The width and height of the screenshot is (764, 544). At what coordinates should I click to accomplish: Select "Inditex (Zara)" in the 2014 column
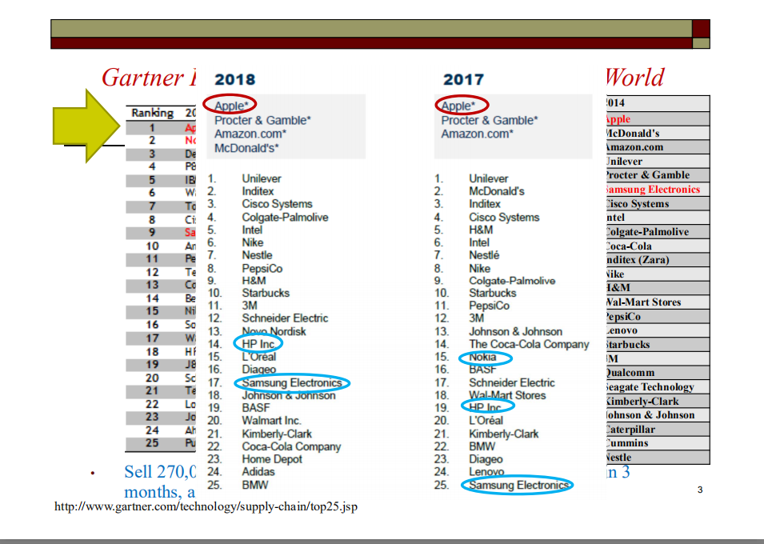pos(638,260)
